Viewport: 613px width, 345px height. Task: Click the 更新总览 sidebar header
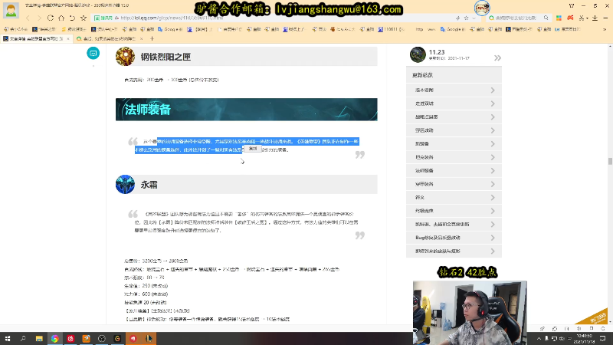(454, 75)
